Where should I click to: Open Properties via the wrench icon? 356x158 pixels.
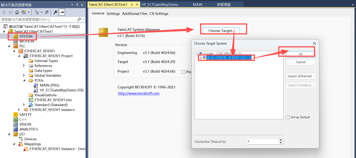click(x=55, y=12)
